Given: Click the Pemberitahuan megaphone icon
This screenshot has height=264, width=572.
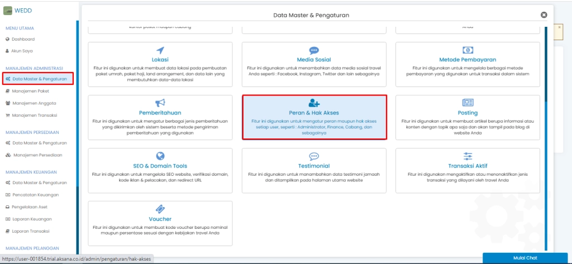Looking at the screenshot, I should pos(160,103).
